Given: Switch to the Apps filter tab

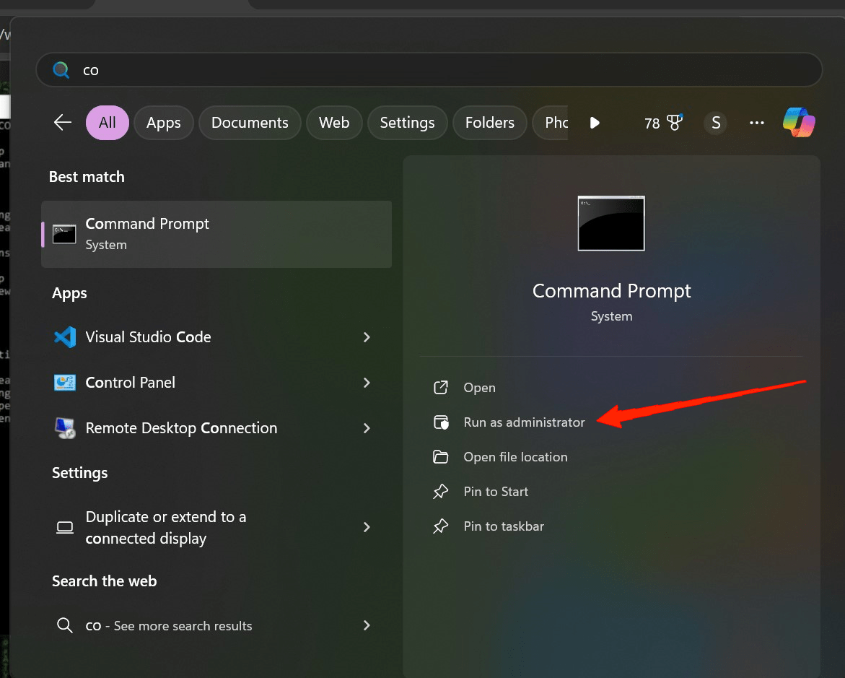Looking at the screenshot, I should [x=163, y=123].
